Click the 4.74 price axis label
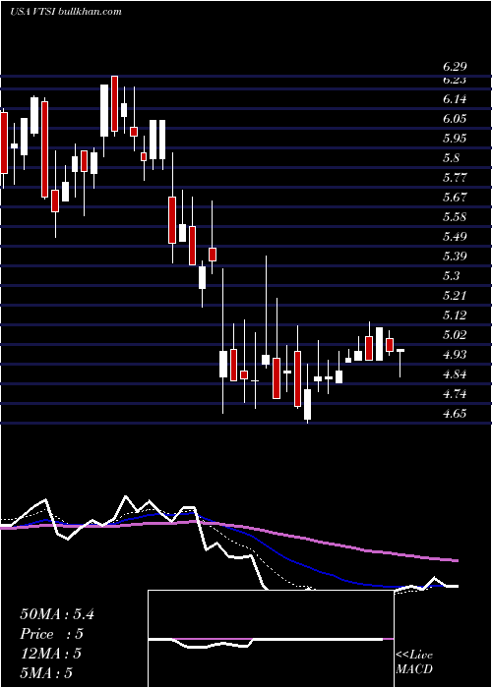 tap(455, 394)
